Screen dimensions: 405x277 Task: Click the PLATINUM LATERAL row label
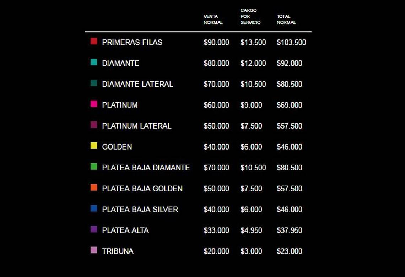[x=137, y=126]
